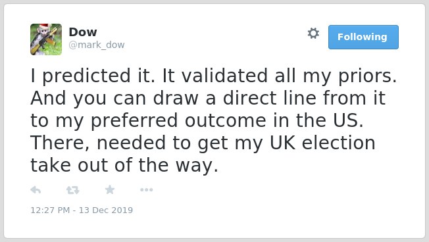Click the line "And you can draw a direct line"
Image resolution: width=429 pixels, height=242 pixels.
pyautogui.click(x=208, y=98)
